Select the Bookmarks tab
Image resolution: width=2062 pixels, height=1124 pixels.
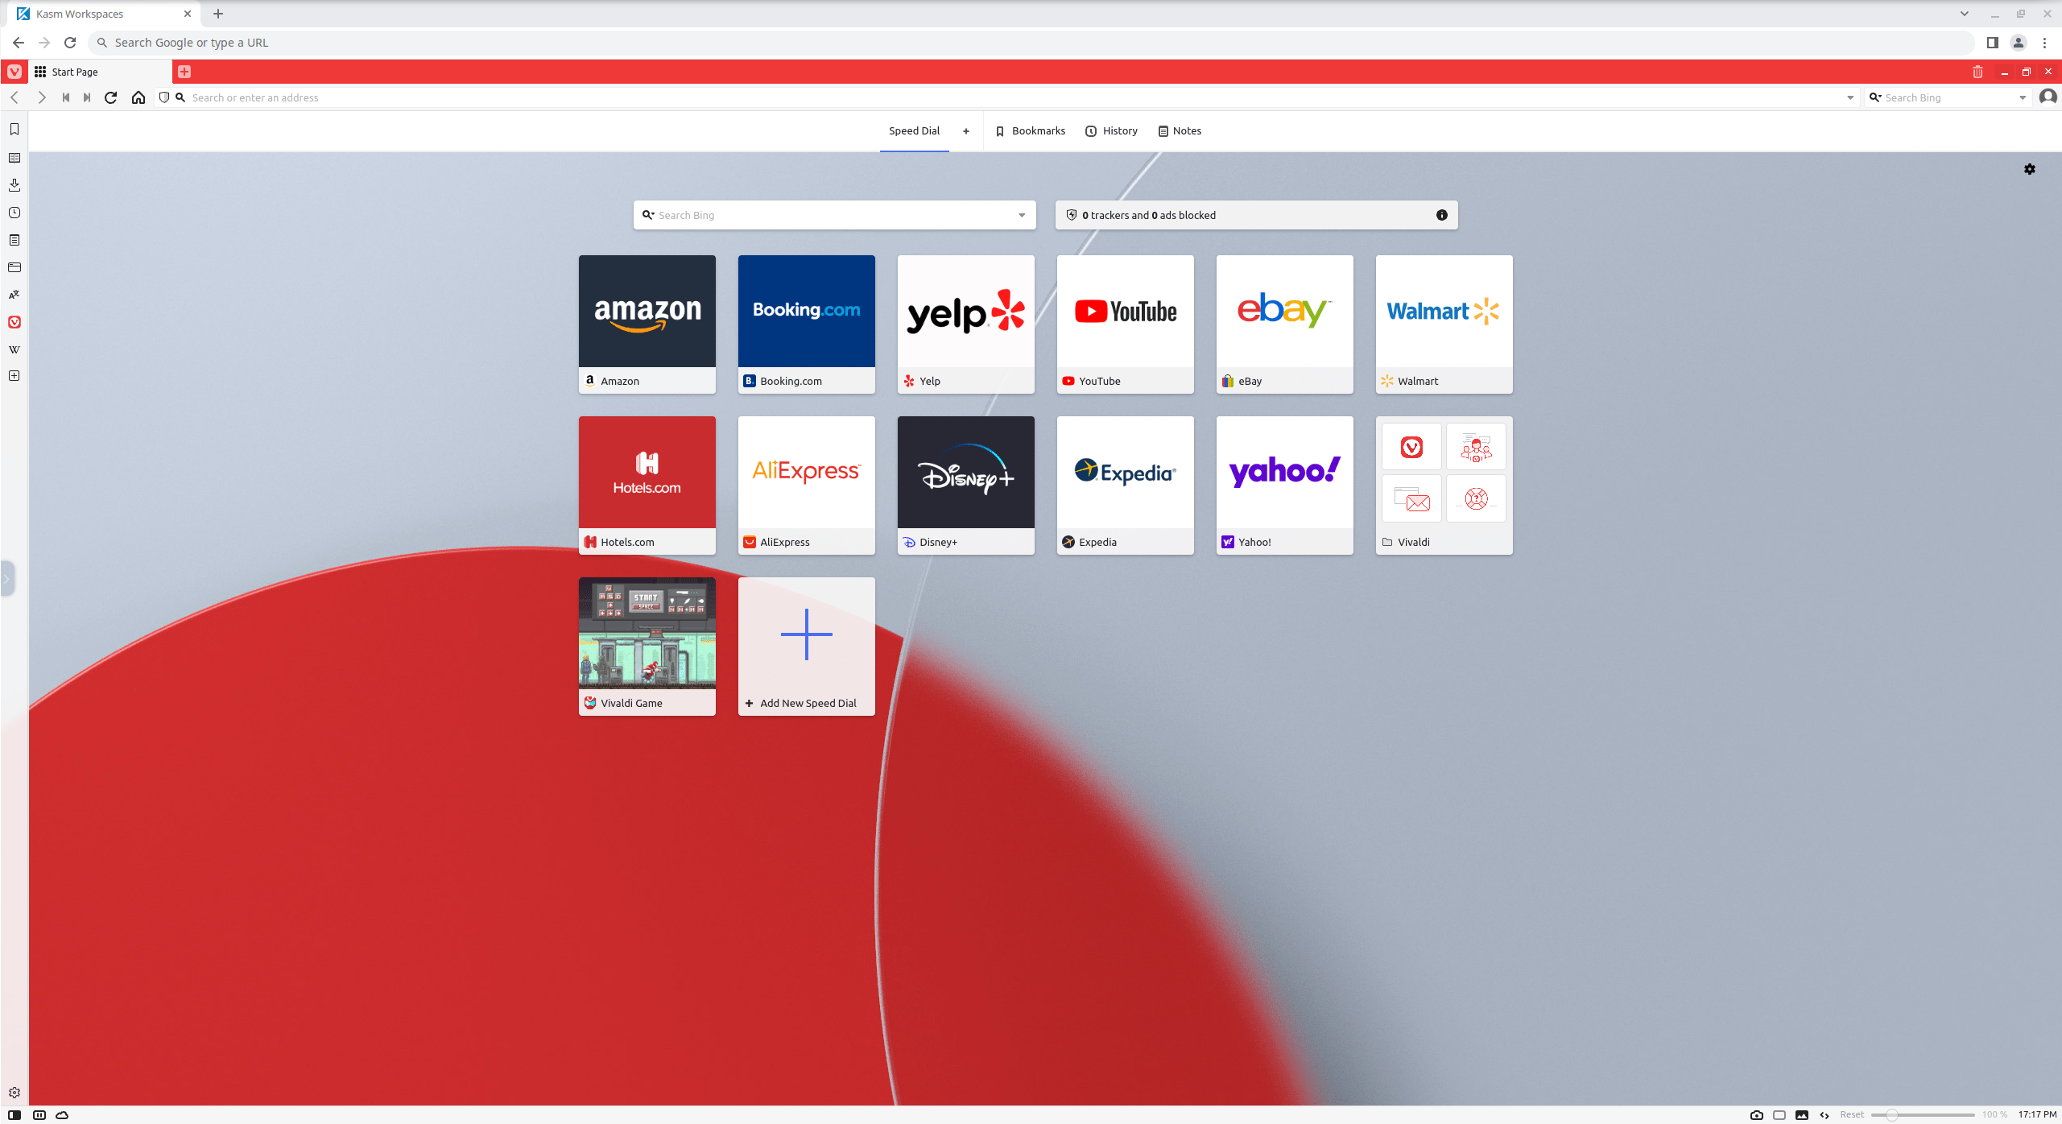coord(1030,130)
